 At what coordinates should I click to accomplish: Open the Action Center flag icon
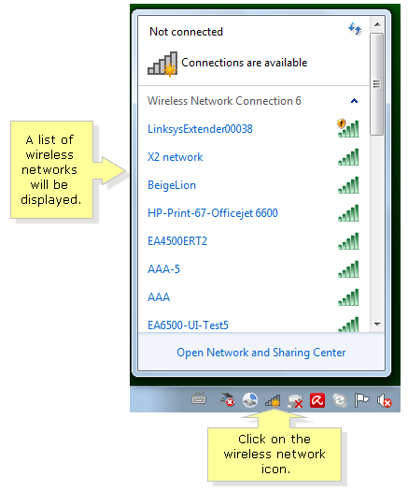click(361, 400)
